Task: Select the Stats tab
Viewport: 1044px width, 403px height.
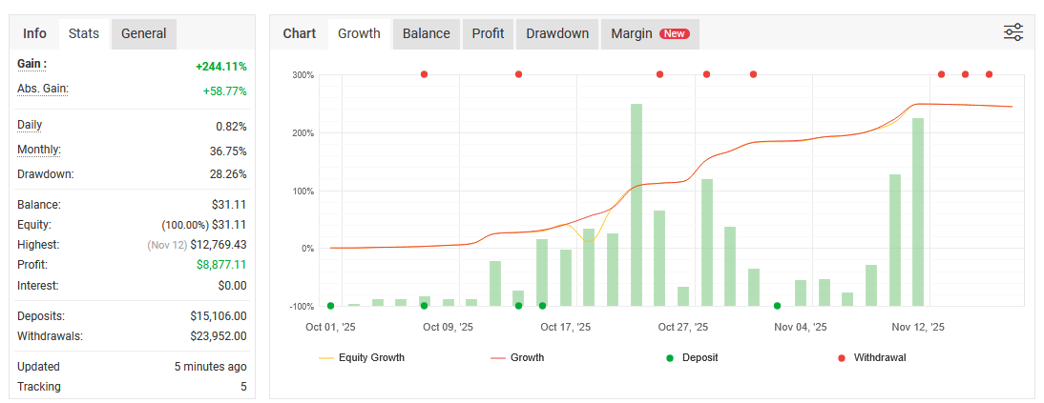Action: (x=84, y=33)
